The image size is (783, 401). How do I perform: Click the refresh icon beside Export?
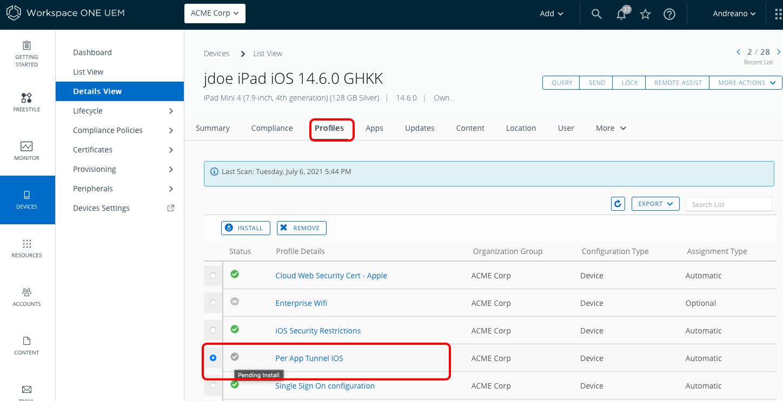point(618,204)
